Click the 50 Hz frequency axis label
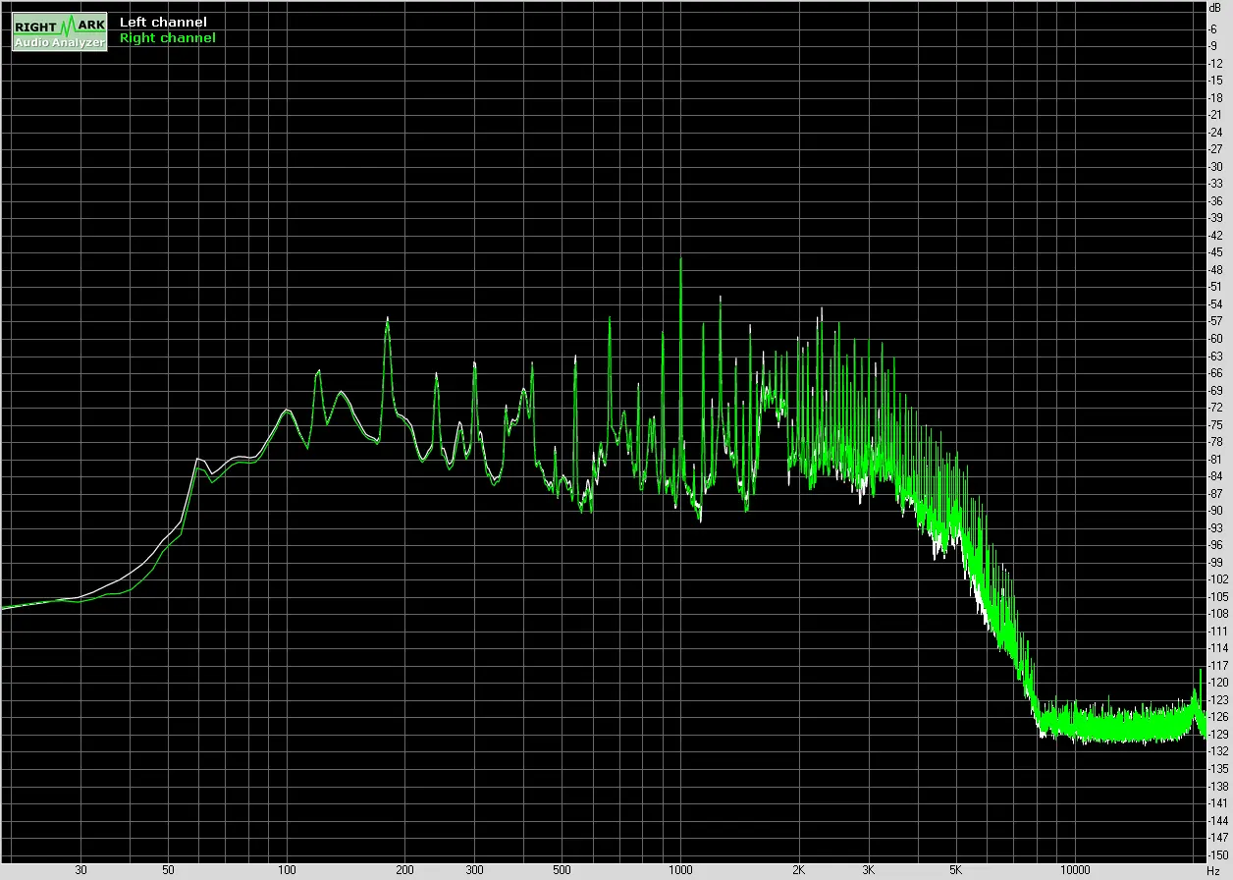Screen dimensions: 1233x880 click(168, 870)
